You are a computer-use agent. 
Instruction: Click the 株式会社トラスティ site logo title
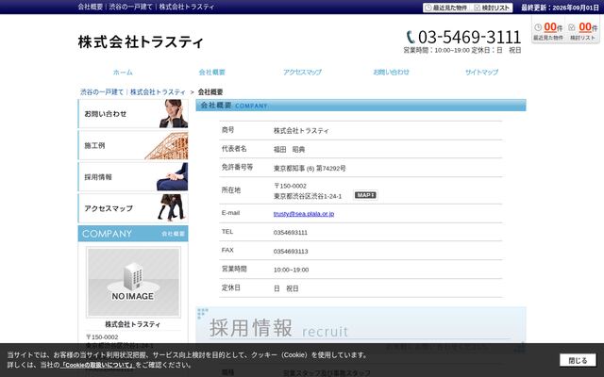pos(141,41)
